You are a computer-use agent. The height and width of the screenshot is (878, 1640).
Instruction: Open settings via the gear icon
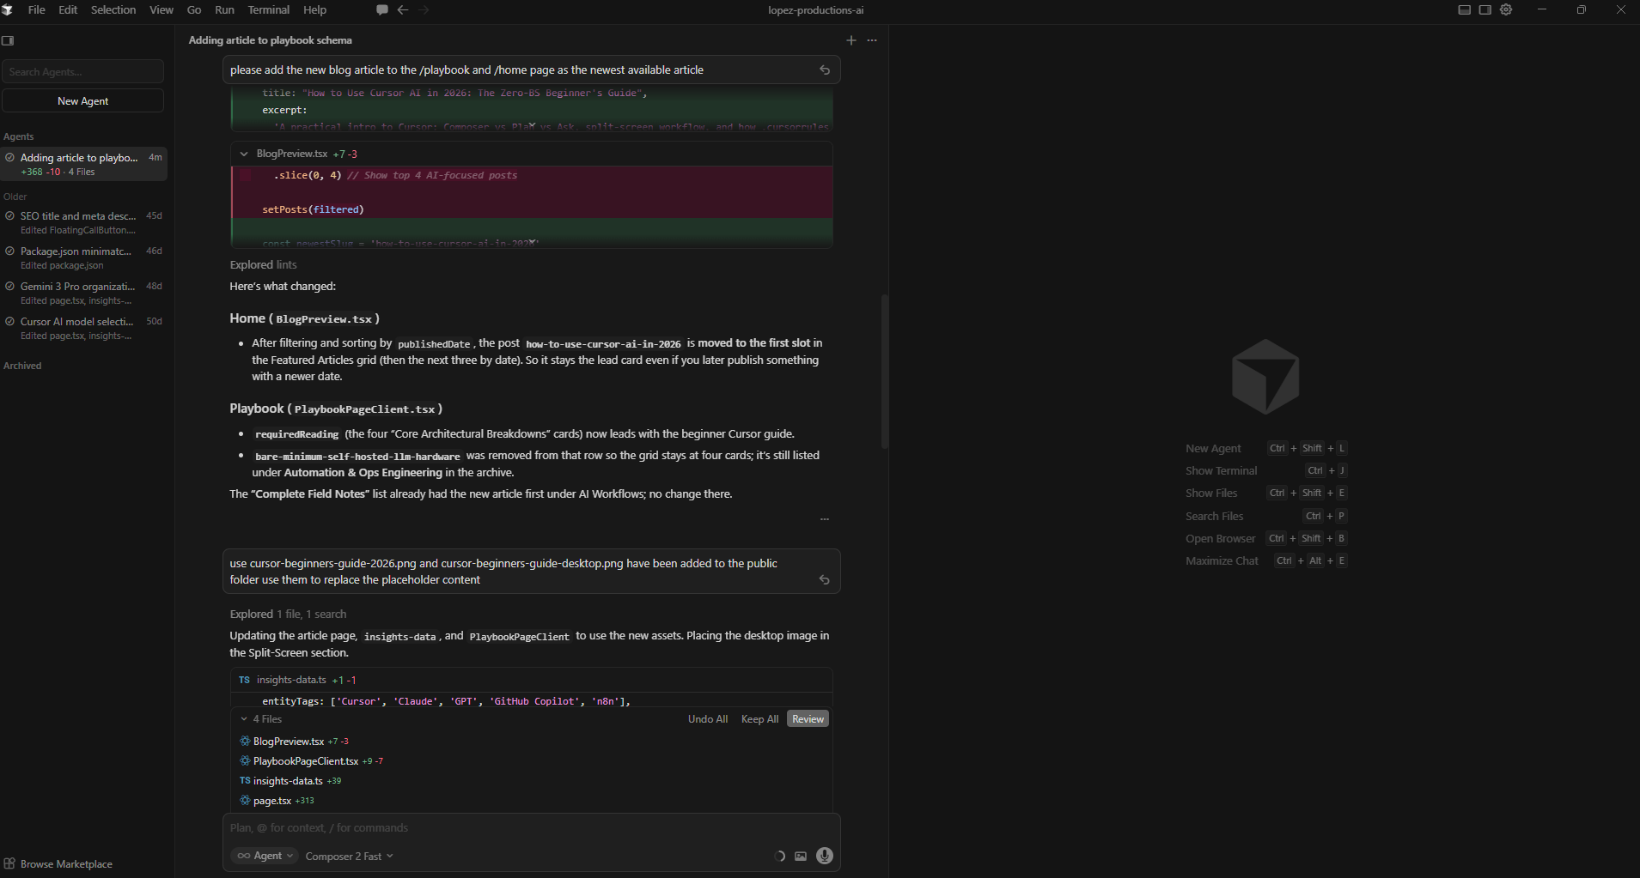click(x=1506, y=10)
